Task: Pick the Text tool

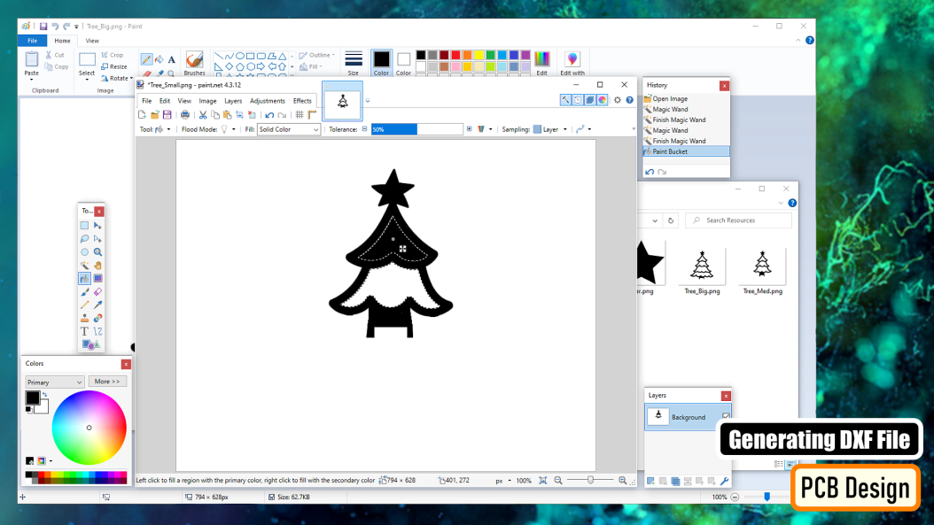Action: tap(85, 331)
